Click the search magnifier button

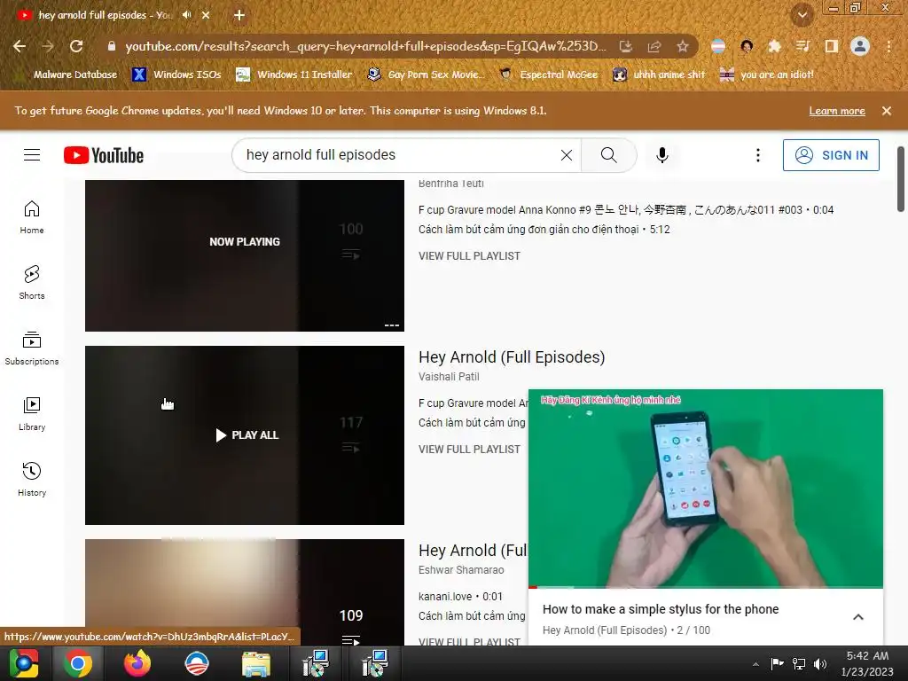pyautogui.click(x=608, y=155)
